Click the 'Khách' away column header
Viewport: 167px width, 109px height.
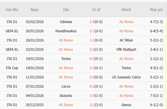(126, 10)
